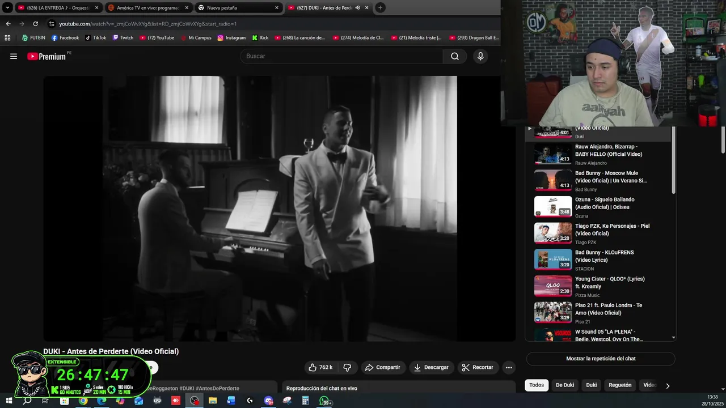Play Rauw Alejandro BABY HELLO from playlist
Viewport: 726px width, 408px height.
[598, 154]
